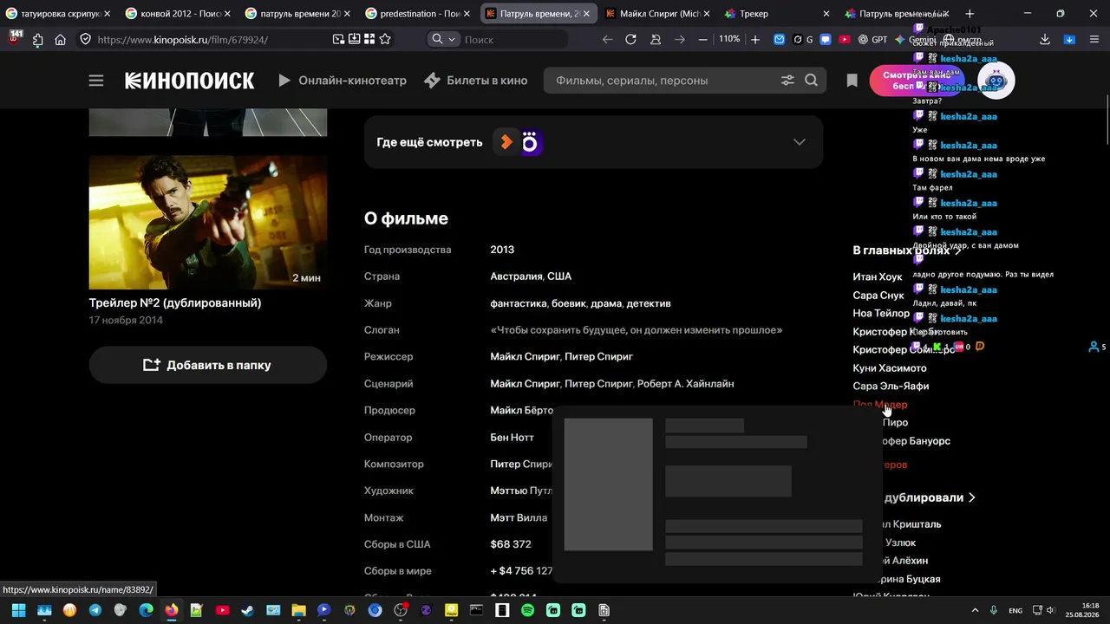Open the extensions puzzle icon
The width and height of the screenshot is (1110, 624).
[38, 40]
